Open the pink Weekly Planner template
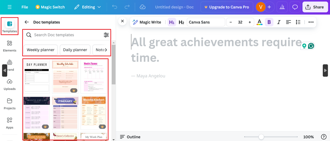Screen dimensions: 330x141 [x=94, y=77]
